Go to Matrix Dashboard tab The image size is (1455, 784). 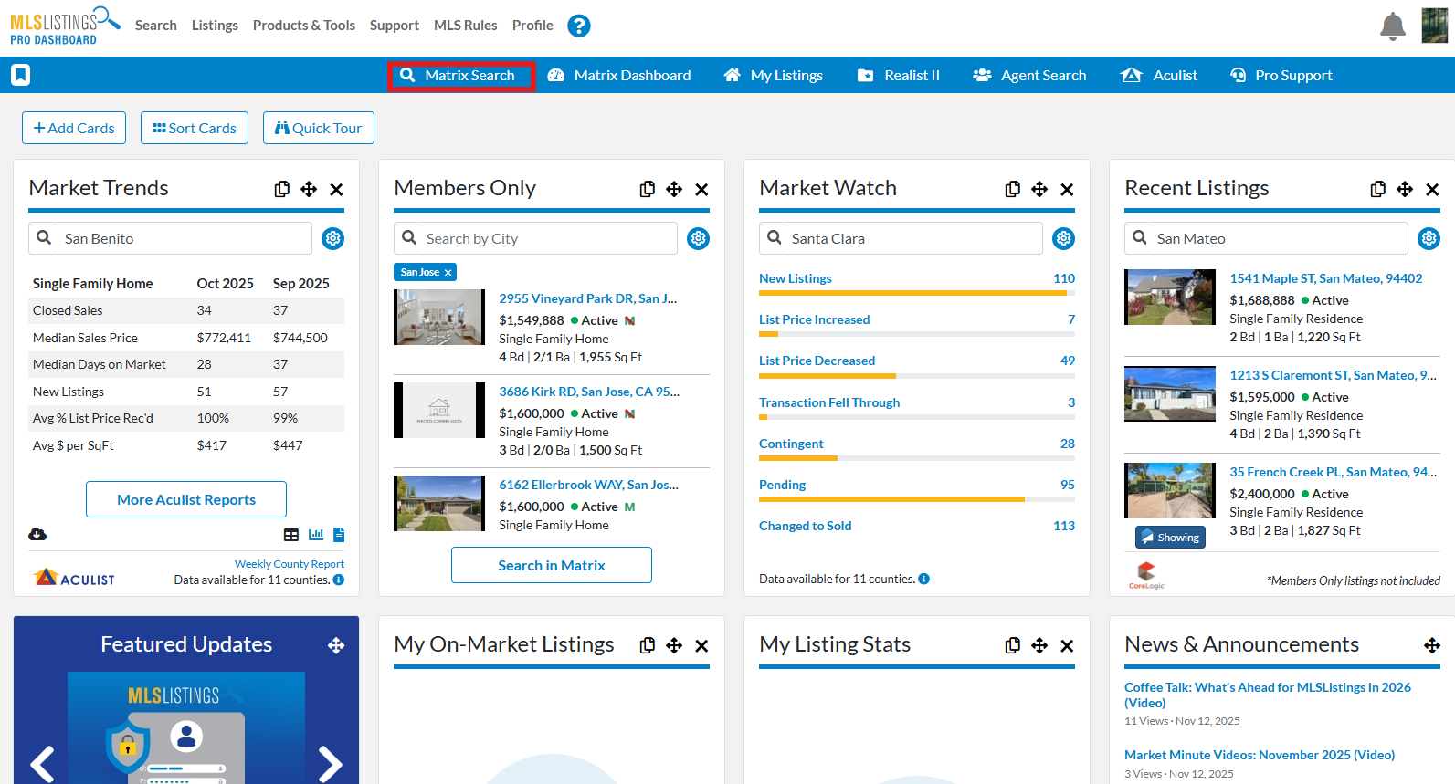[619, 75]
